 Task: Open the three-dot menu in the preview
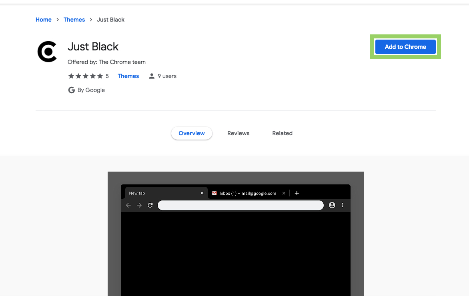tap(343, 205)
